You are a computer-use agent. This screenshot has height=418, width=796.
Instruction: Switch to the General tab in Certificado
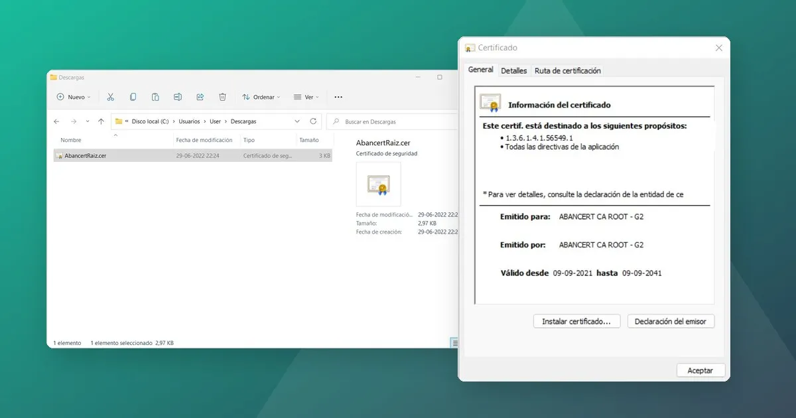click(481, 70)
